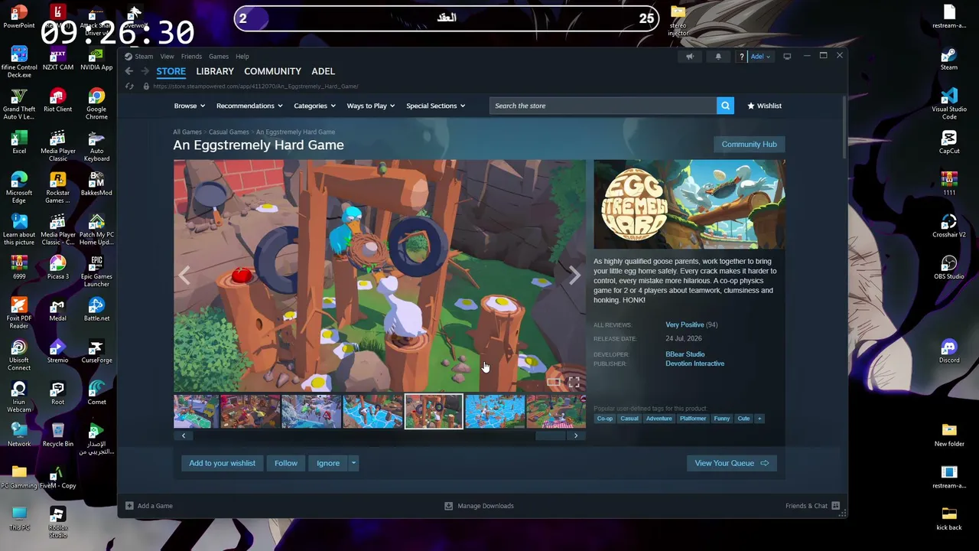Launch CurseForge from desktop
Image resolution: width=979 pixels, height=551 pixels.
(96, 351)
